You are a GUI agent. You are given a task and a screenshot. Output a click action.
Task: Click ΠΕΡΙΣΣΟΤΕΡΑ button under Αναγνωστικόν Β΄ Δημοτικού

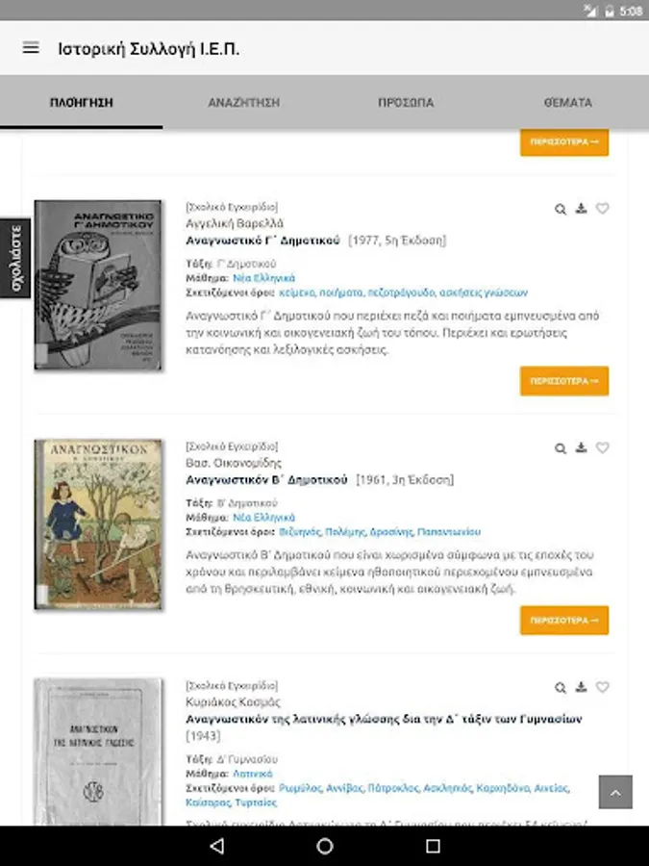(x=564, y=621)
